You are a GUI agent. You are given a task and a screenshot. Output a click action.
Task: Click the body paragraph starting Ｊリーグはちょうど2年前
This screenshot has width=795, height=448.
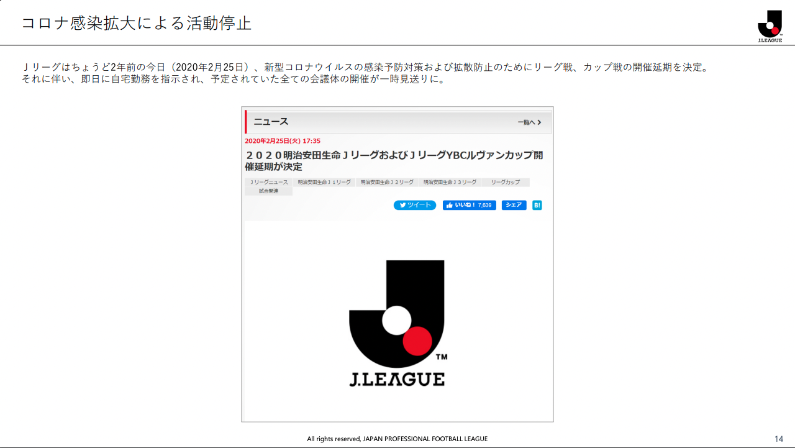(x=365, y=67)
